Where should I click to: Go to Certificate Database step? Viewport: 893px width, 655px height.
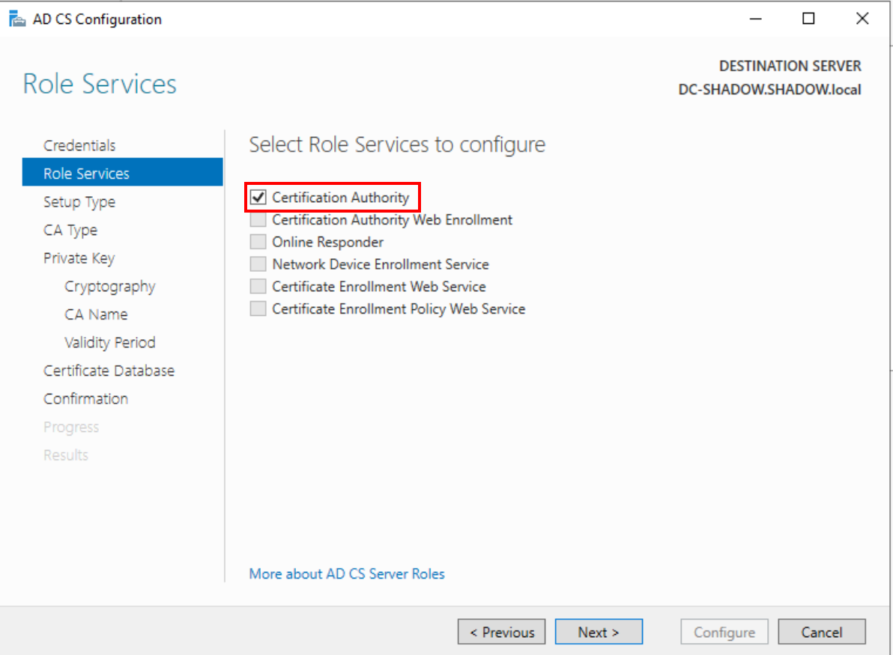point(109,371)
